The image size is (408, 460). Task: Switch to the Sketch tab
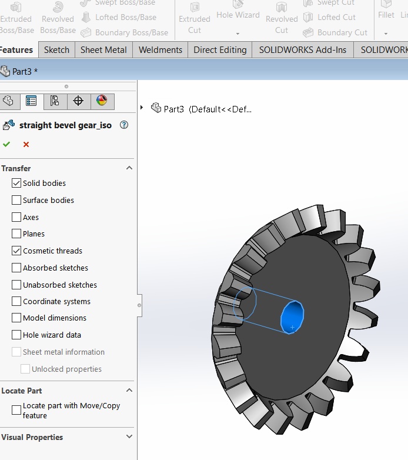pyautogui.click(x=56, y=50)
